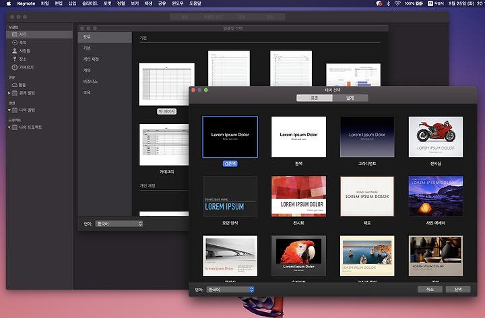The width and height of the screenshot is (485, 318).
Task: Open the Apple menu icon
Action: coord(9,3)
